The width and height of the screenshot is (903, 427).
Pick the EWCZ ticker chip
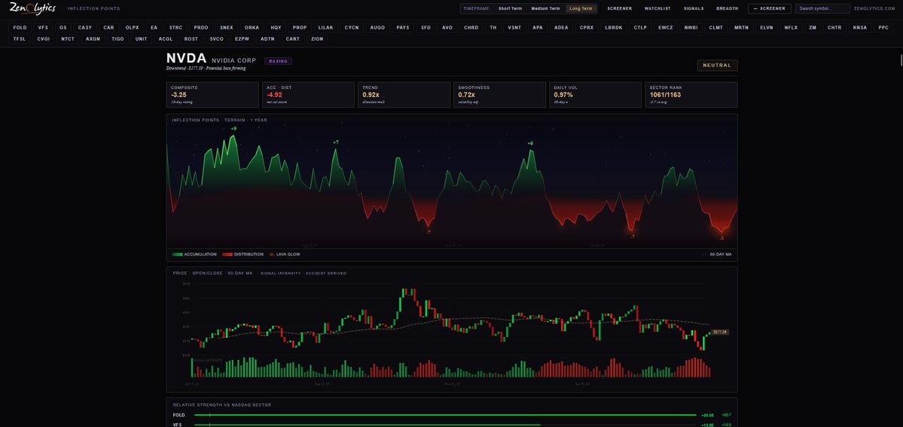tap(666, 28)
